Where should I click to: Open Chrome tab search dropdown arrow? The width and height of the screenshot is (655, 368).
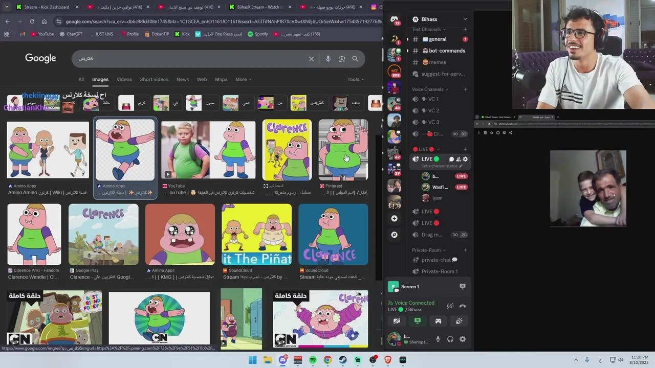point(7,7)
